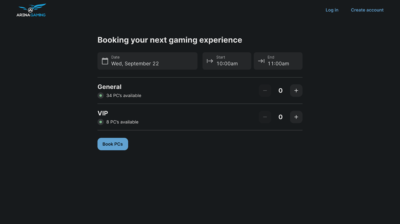Open the End time selector 11:00am
Image resolution: width=400 pixels, height=224 pixels.
click(x=278, y=61)
